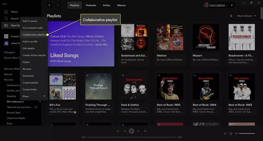Toggle repeat mode

tap(145, 131)
